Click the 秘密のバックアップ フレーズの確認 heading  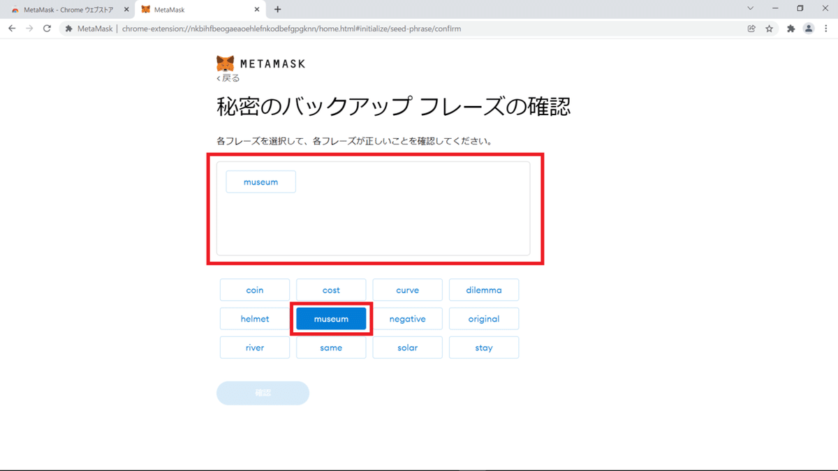point(394,107)
